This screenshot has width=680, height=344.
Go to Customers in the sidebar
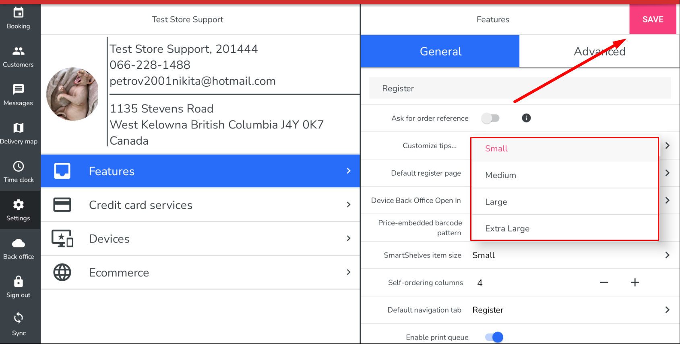[19, 51]
